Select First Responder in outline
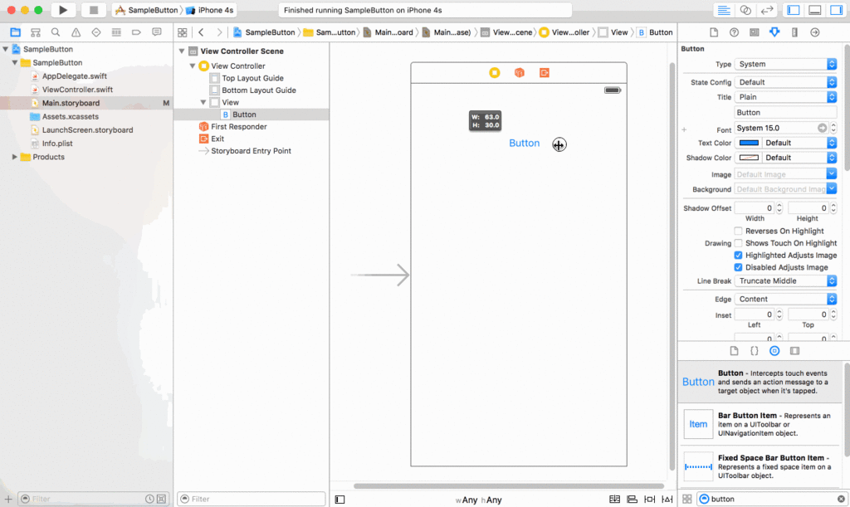Screen dimensions: 850x507 (239, 126)
